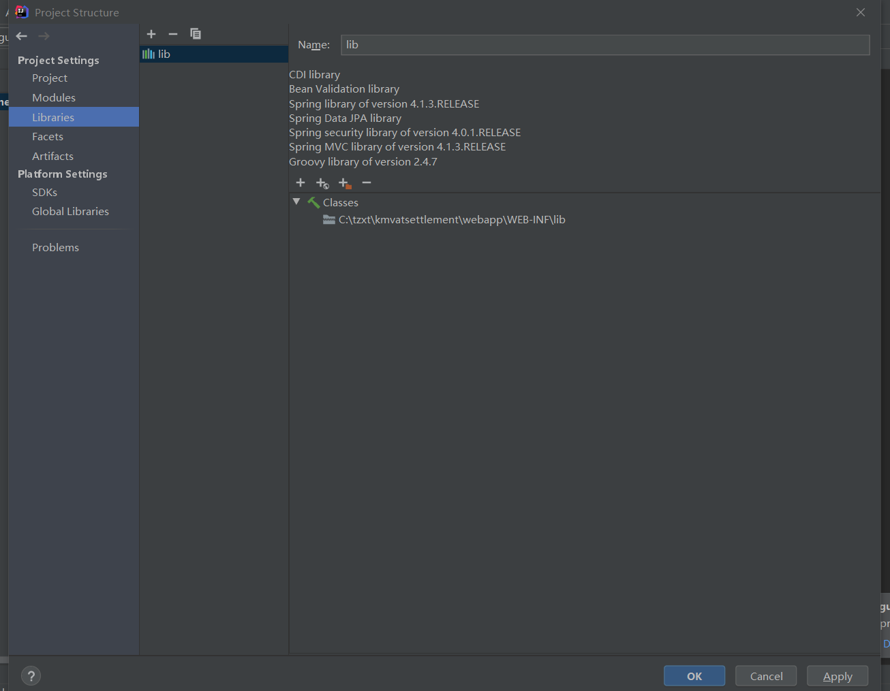Open the Problems section
The image size is (890, 691).
tap(55, 248)
